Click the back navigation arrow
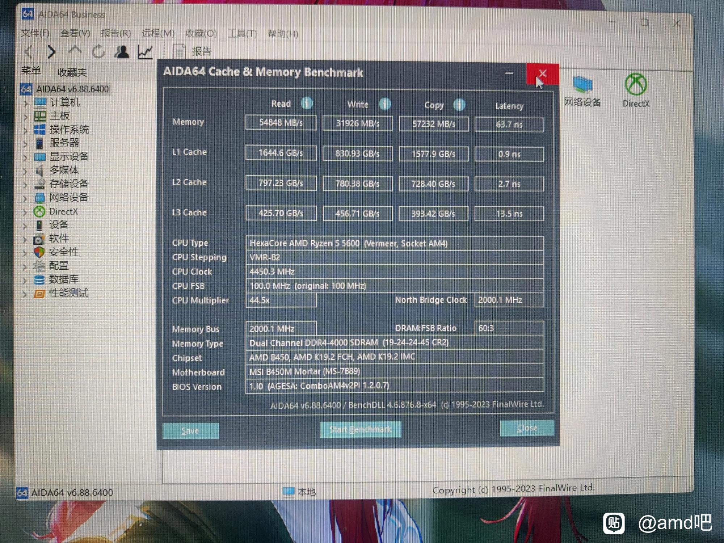 click(29, 52)
